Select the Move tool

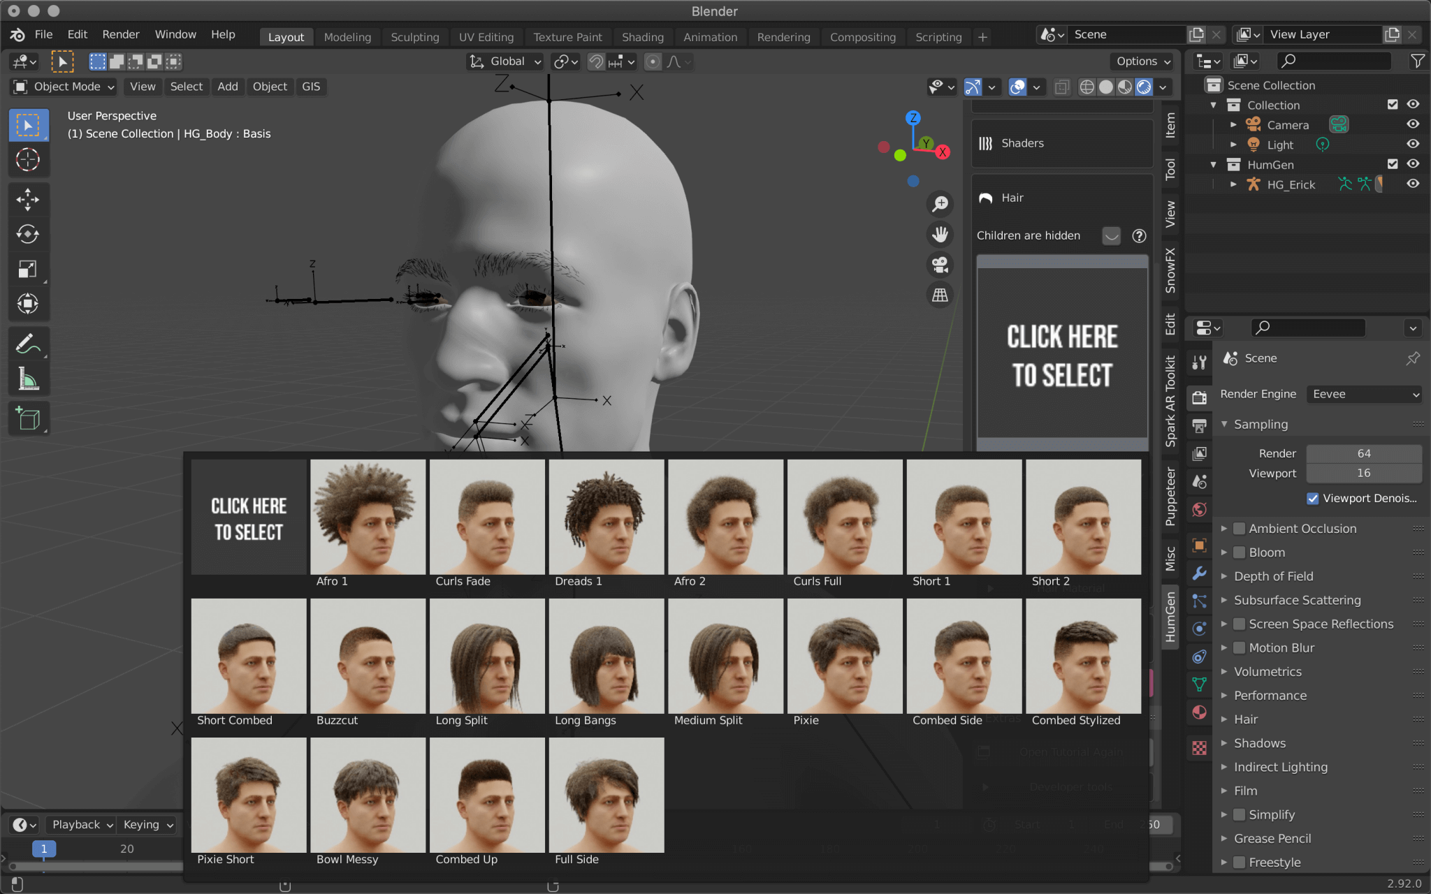point(28,200)
